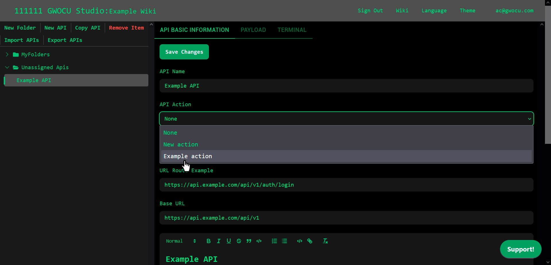The image size is (551, 265).
Task: Click Import APIs
Action: tap(22, 40)
